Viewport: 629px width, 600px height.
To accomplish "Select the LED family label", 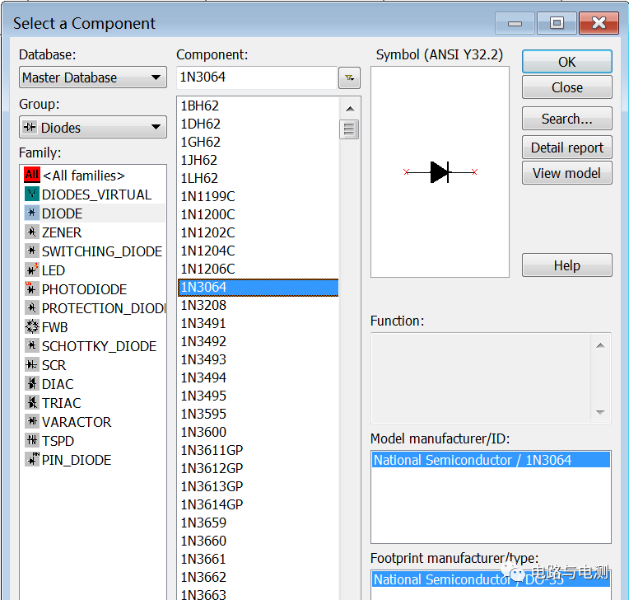I will 54,270.
